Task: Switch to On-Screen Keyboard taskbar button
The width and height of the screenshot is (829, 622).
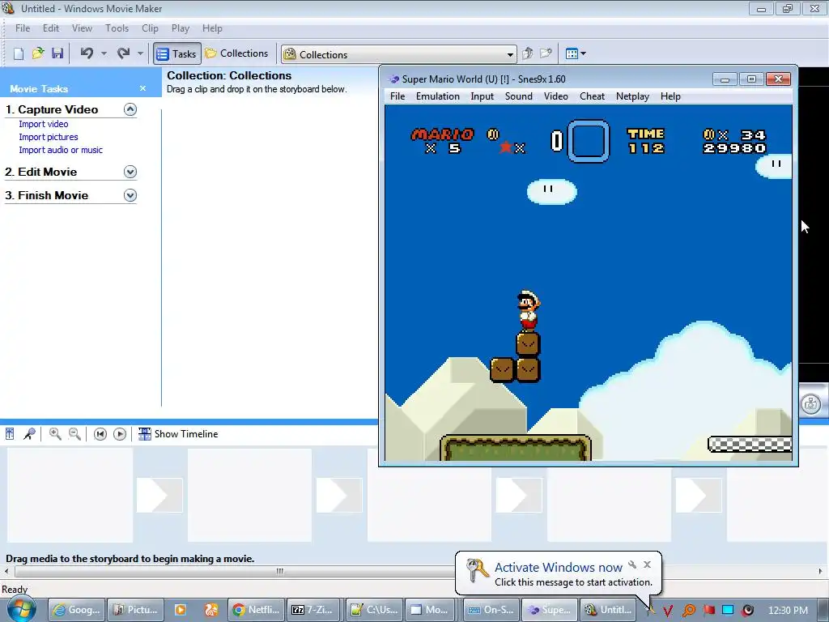Action: coord(491,609)
